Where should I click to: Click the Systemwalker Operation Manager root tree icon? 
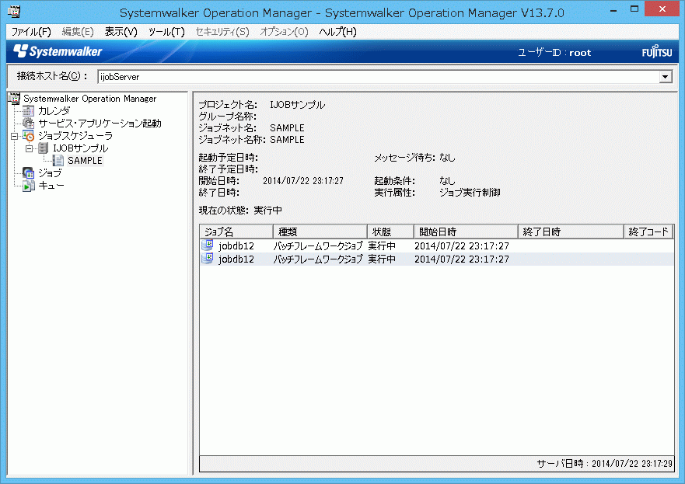click(15, 99)
